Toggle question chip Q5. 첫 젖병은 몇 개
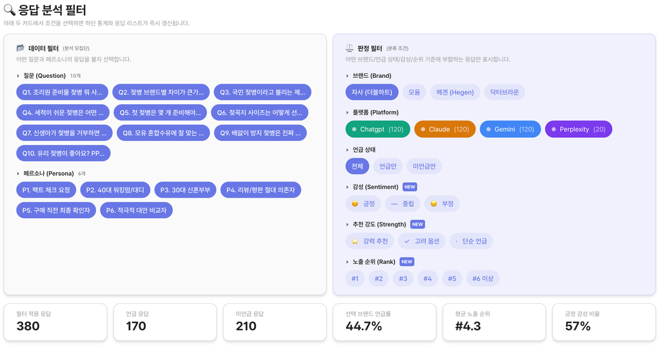 [160, 113]
